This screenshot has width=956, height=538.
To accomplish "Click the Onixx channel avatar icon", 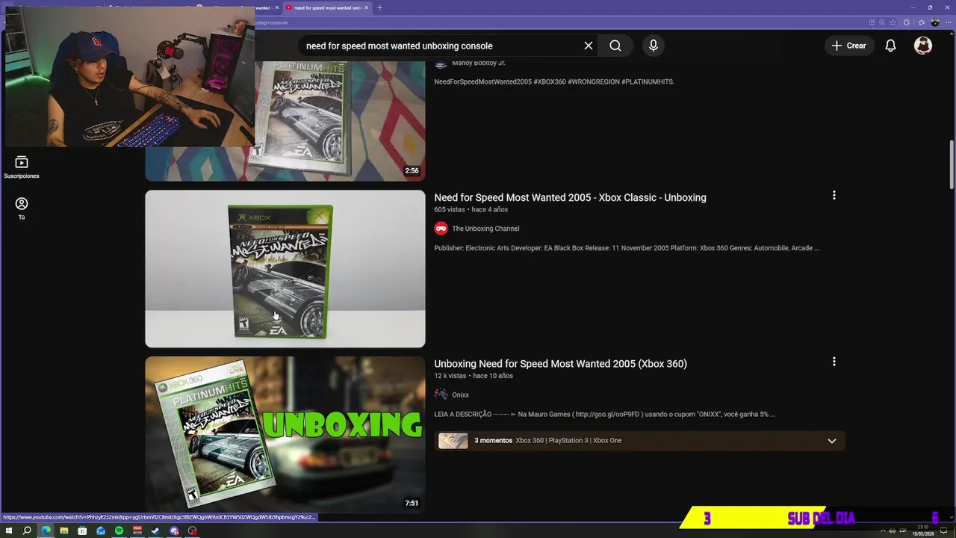I will coord(441,395).
